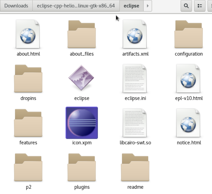The image size is (212, 194).
Task: Click the libcairo-swt.so file name label
Action: coord(135,143)
